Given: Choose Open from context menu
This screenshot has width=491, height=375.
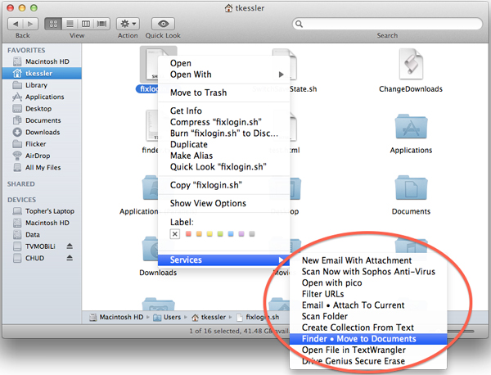Looking at the screenshot, I should coord(224,63).
